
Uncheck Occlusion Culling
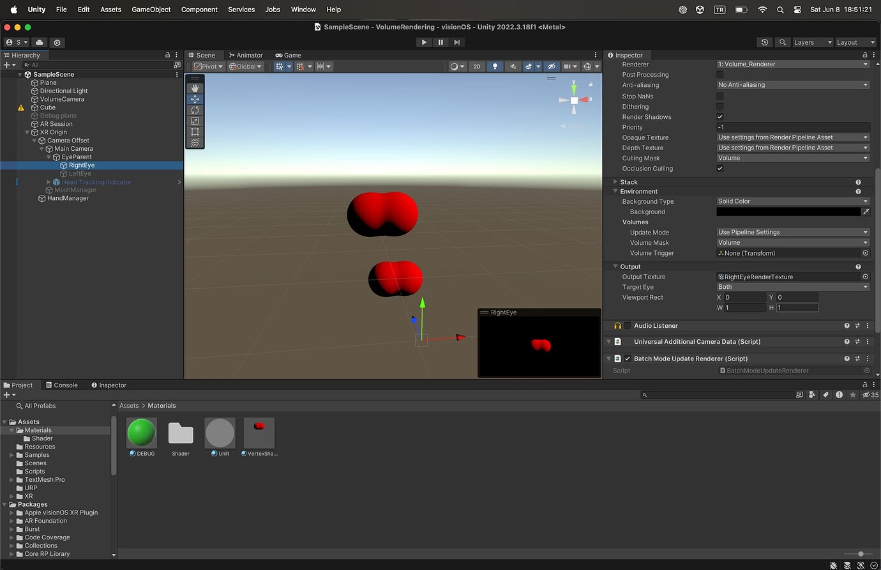point(720,168)
